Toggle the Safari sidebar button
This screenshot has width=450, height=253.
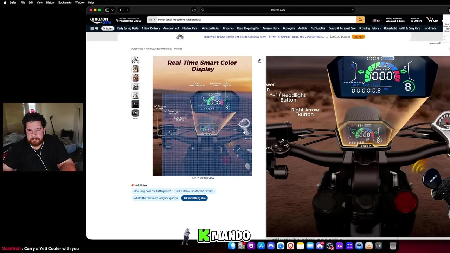[x=107, y=10]
